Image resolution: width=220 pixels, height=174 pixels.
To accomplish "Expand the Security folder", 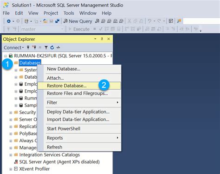I will tap(11, 112).
